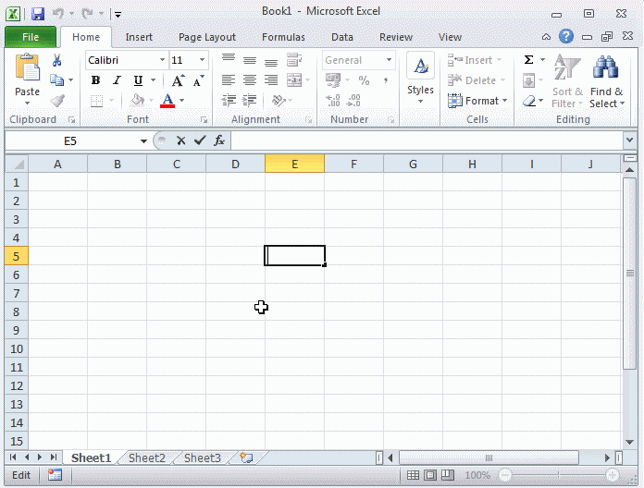Toggle Underline formatting
Screen dimensions: 644x488
[138, 81]
